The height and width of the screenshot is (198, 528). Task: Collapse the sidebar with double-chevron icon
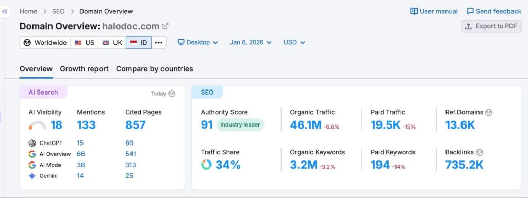(5, 12)
